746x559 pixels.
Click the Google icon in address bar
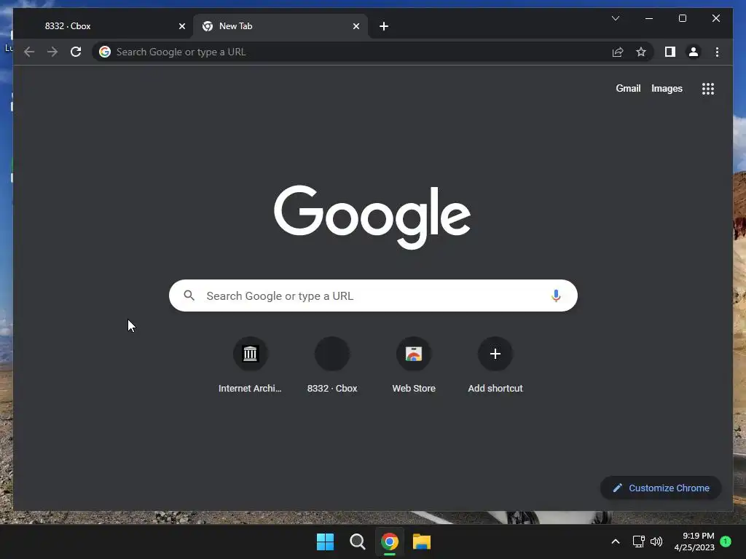(105, 52)
